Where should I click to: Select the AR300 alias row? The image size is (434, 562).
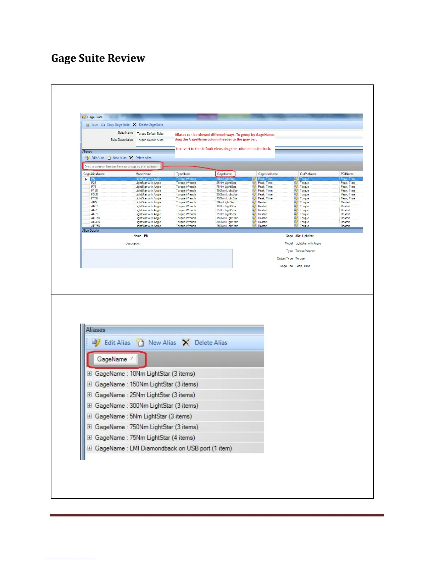point(222,222)
